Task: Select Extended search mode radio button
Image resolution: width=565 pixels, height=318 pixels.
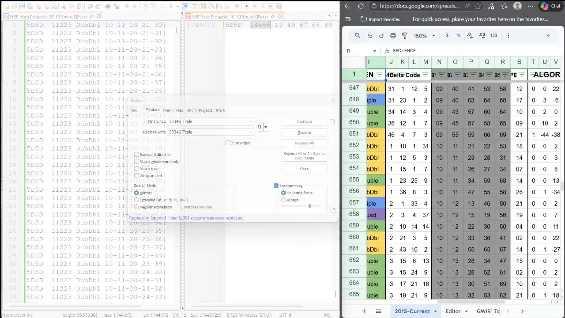Action: pyautogui.click(x=136, y=200)
